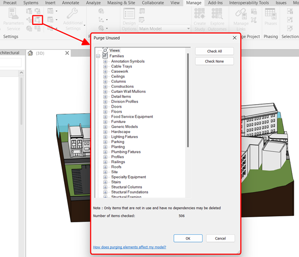Toggle the Families checkbox in Purge Unused
This screenshot has height=257, width=299.
tap(105, 56)
